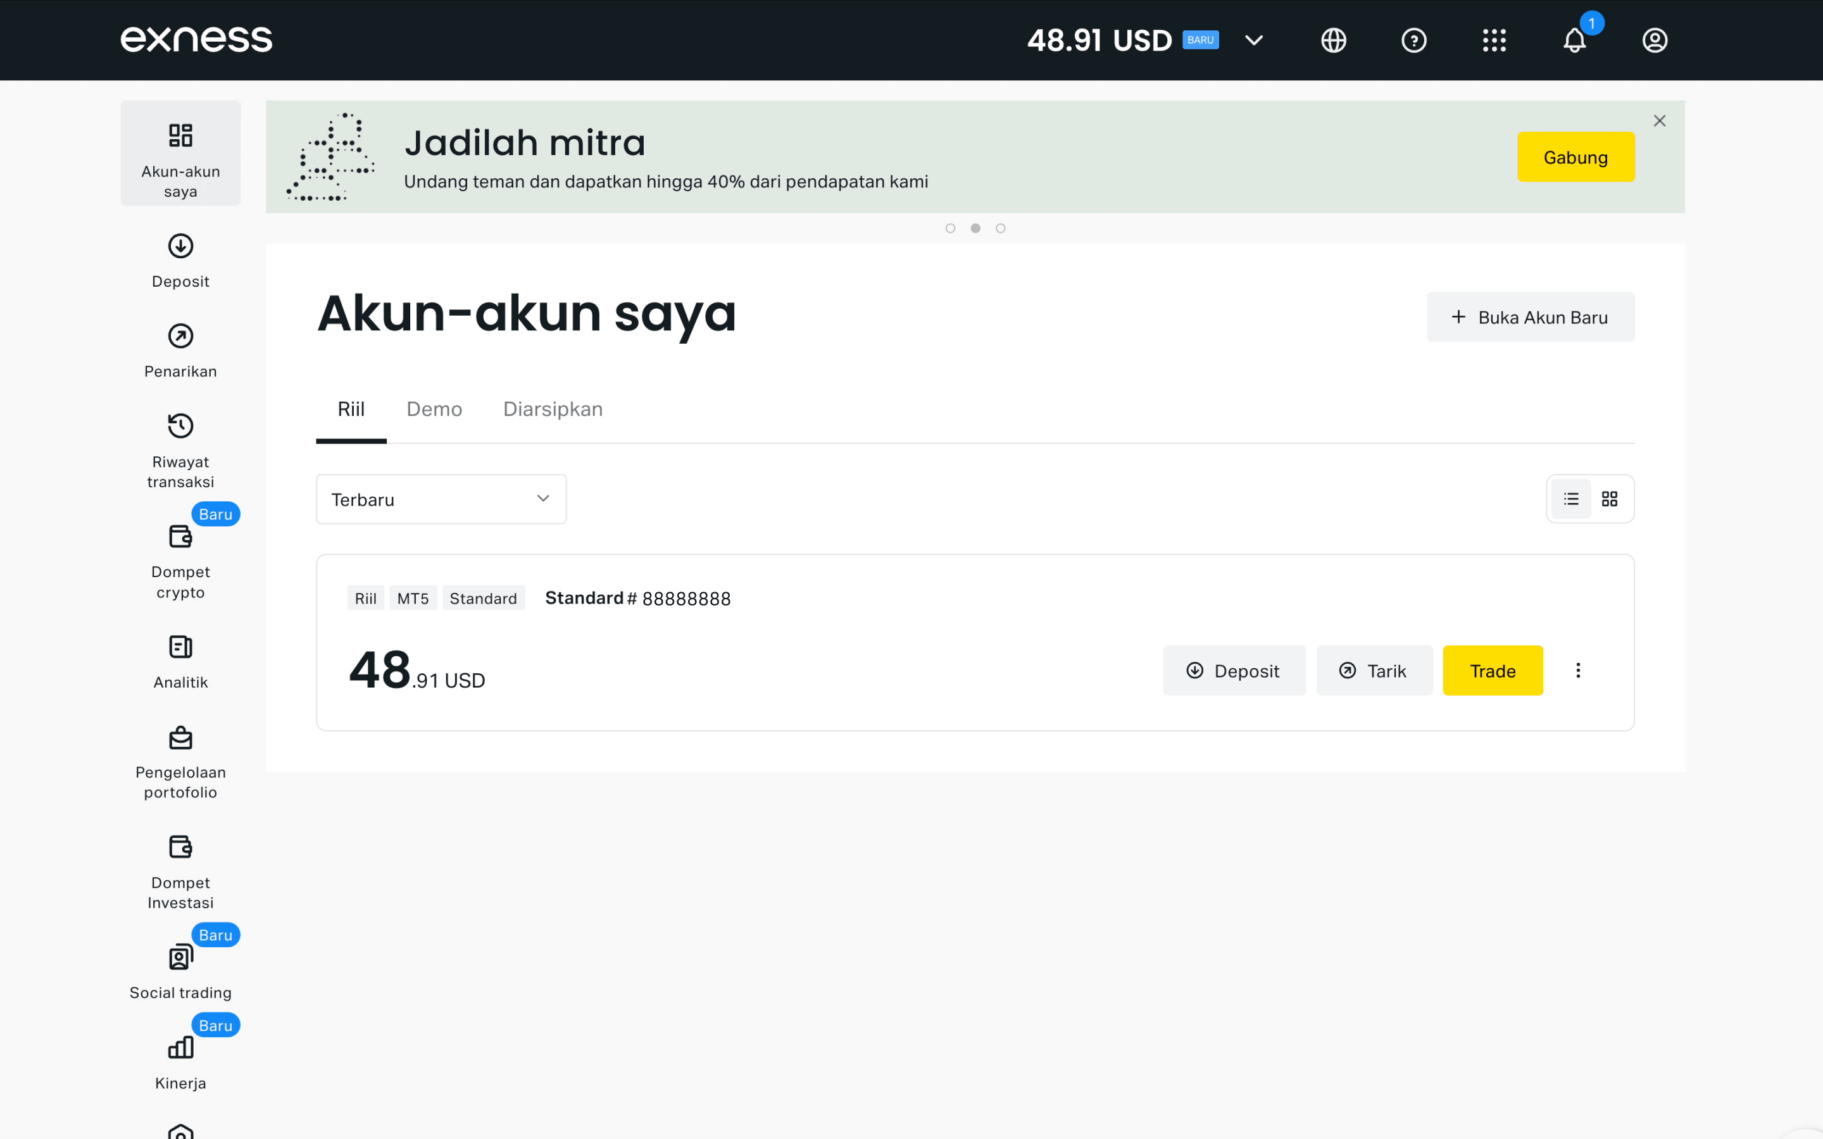
Task: Click the yellow Trade button
Action: pos(1491,671)
